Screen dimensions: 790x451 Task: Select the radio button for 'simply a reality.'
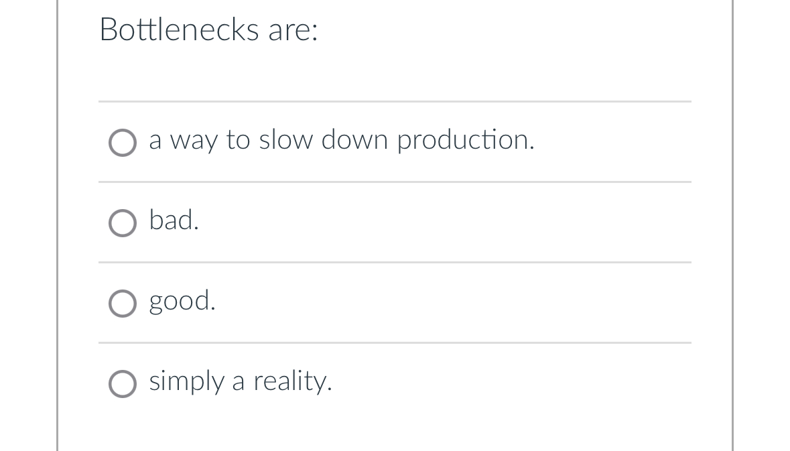[x=122, y=383]
